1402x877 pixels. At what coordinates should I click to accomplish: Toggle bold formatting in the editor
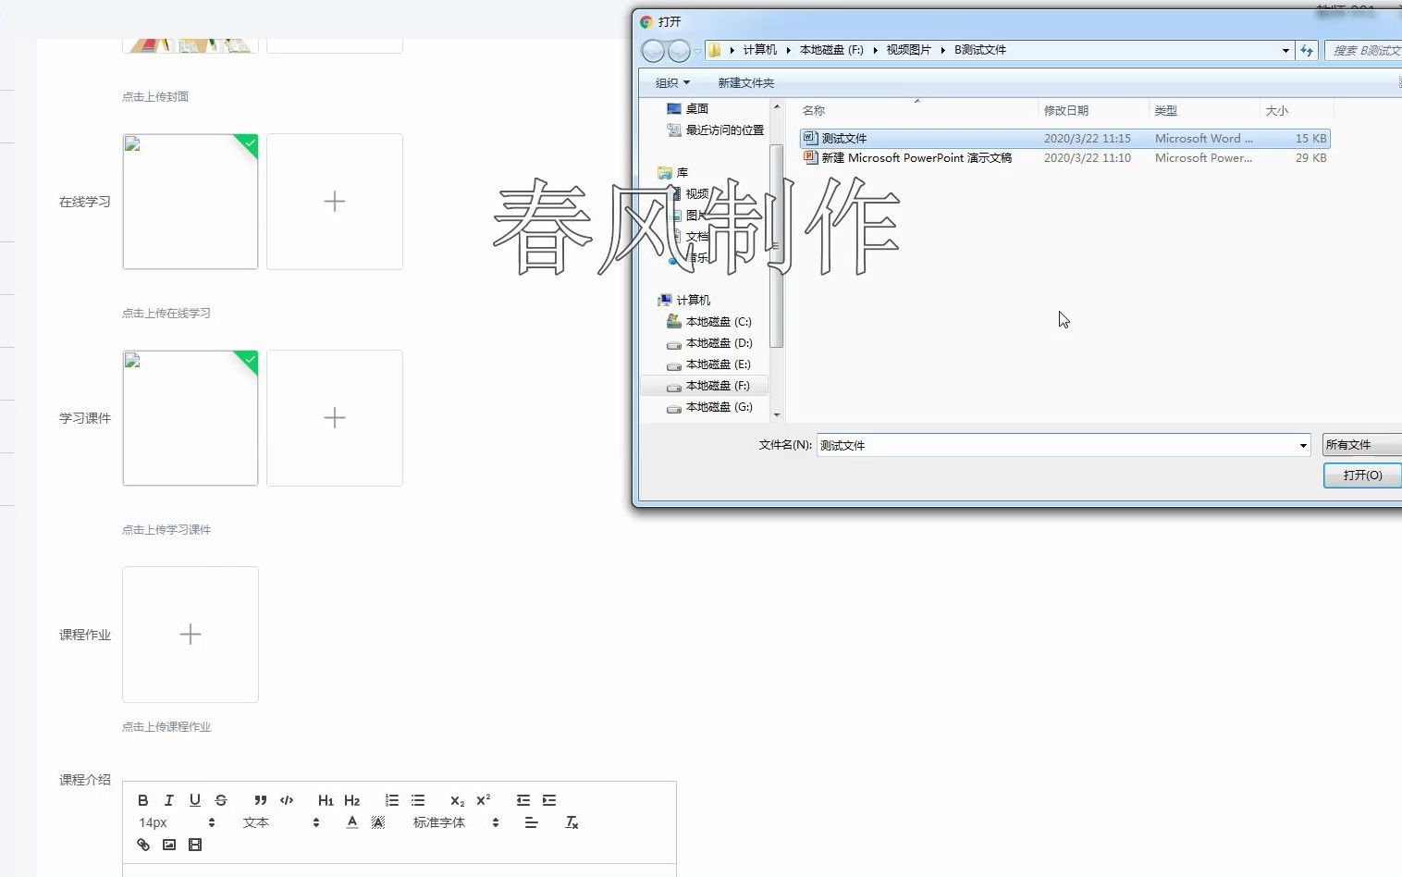click(x=143, y=799)
